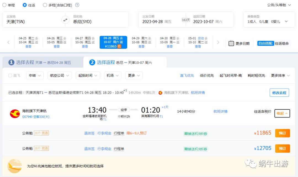Click the left arrow of the date carousel
This screenshot has width=298, height=177.
click(x=9, y=42)
